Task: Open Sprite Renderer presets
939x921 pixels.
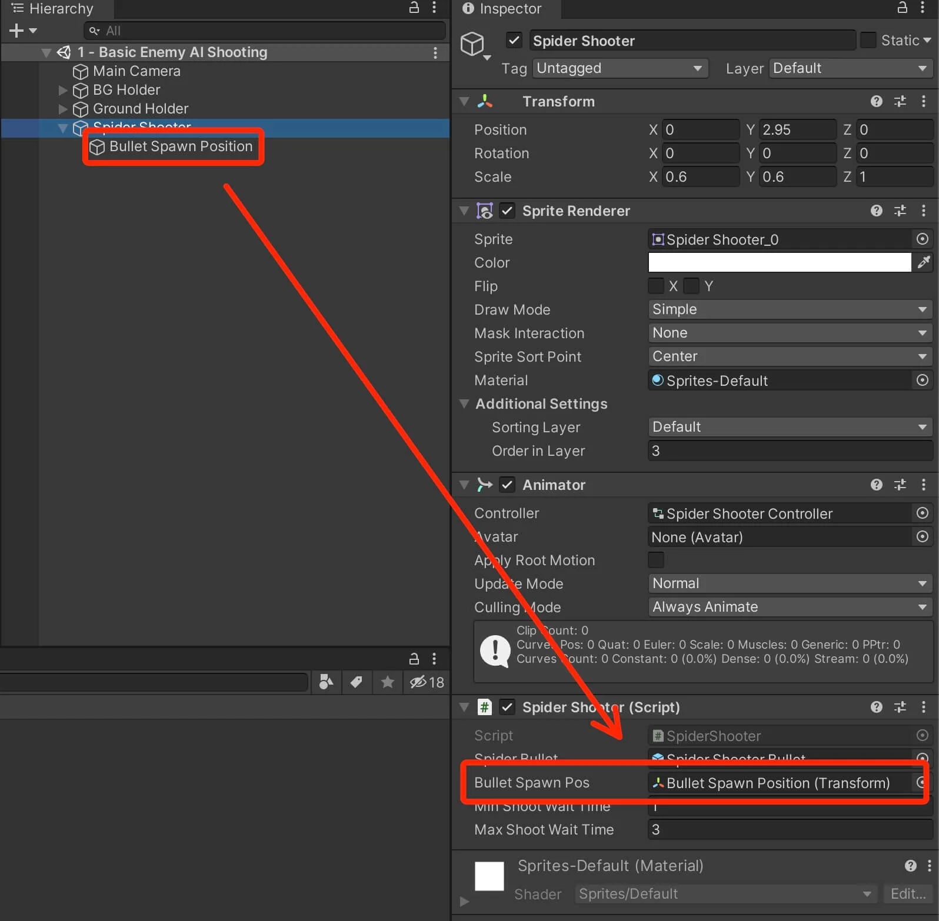Action: click(900, 211)
